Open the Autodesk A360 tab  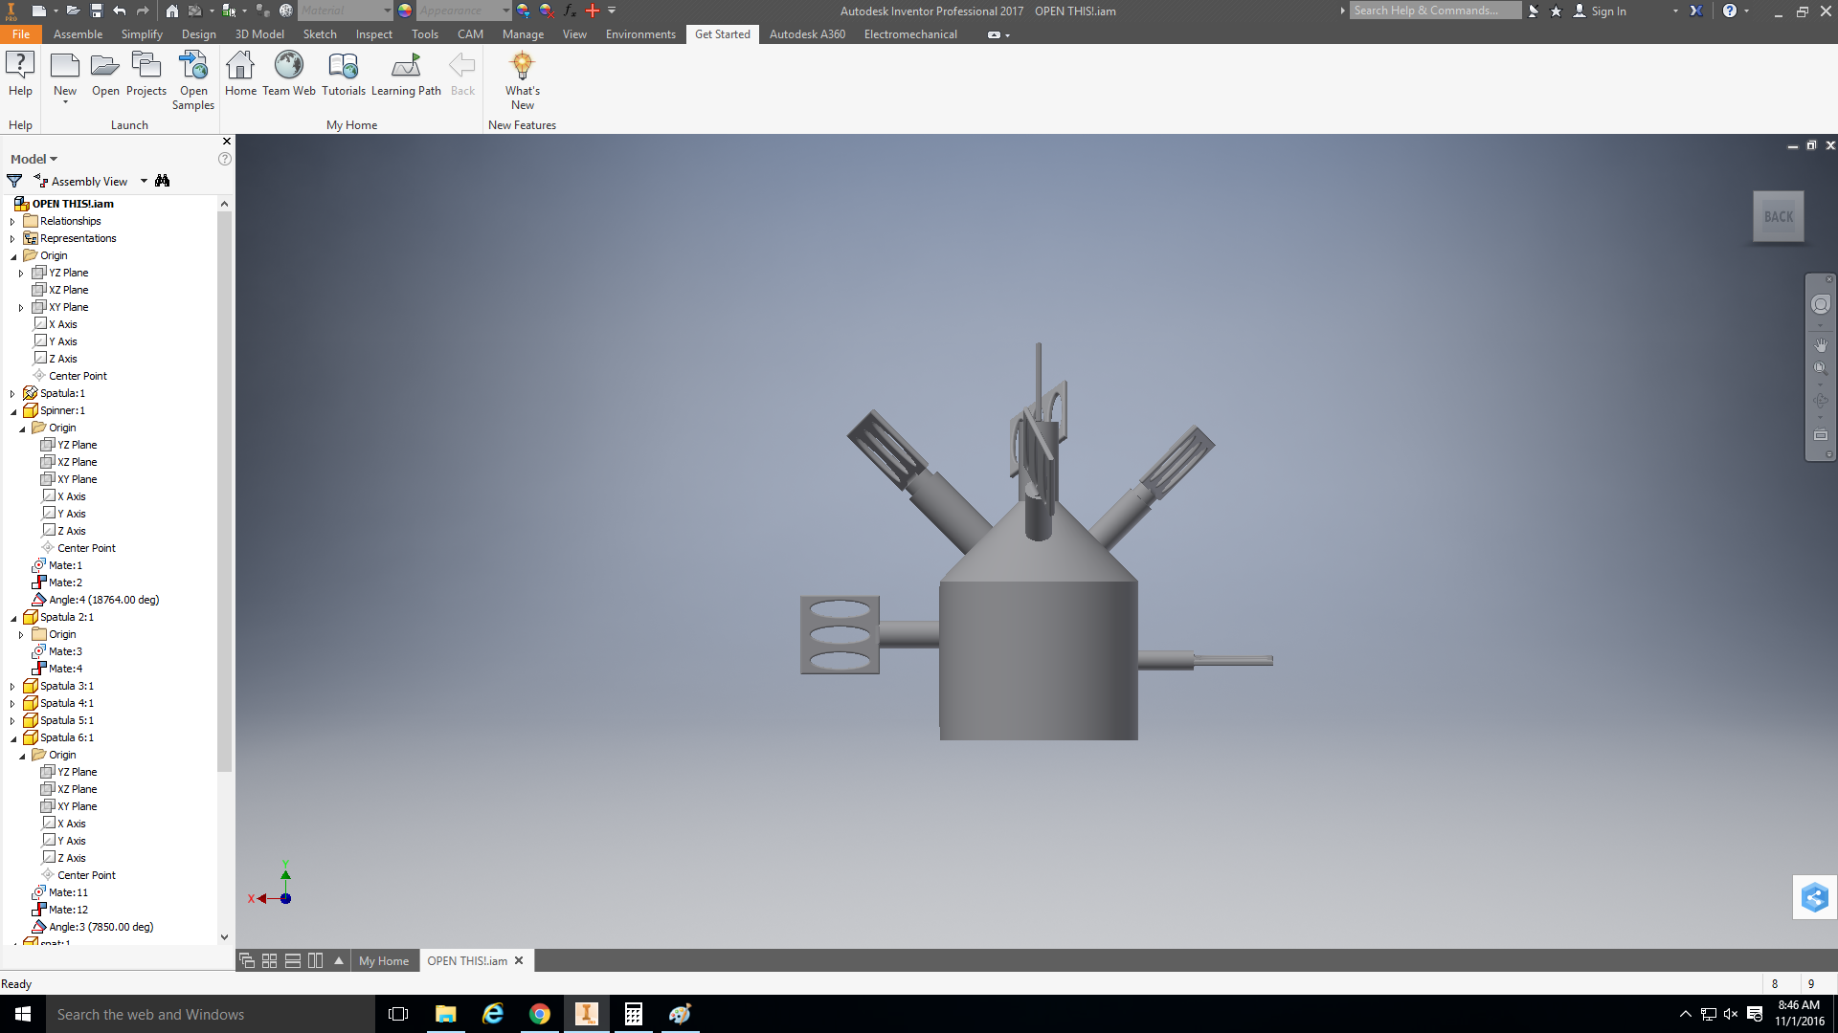pyautogui.click(x=807, y=34)
